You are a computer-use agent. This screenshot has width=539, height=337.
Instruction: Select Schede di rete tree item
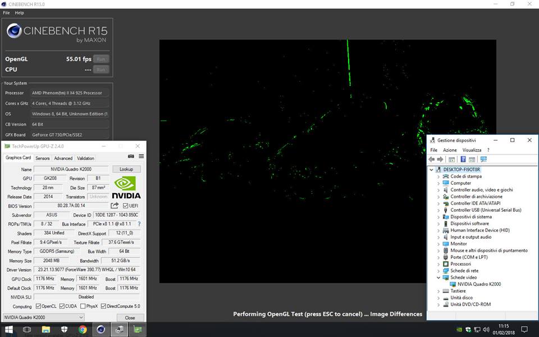(x=464, y=271)
